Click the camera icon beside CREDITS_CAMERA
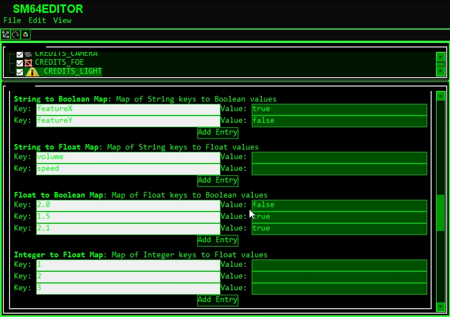This screenshot has width=450, height=317. coord(28,54)
